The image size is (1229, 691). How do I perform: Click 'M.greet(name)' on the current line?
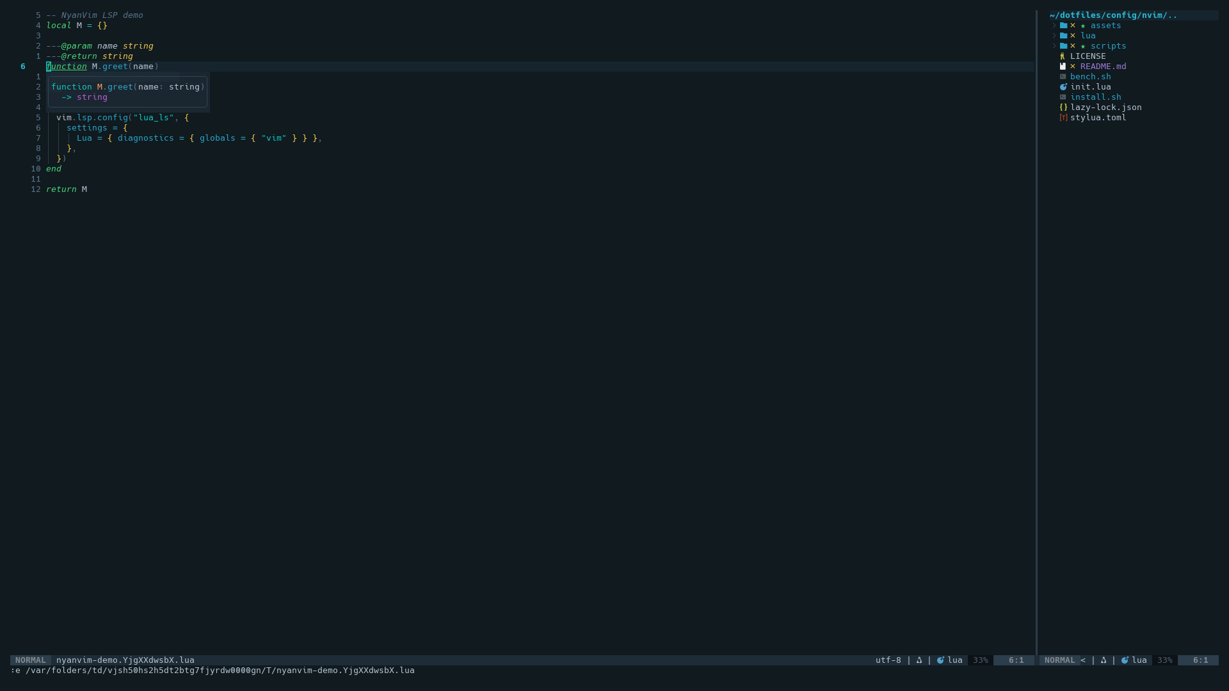pyautogui.click(x=125, y=67)
